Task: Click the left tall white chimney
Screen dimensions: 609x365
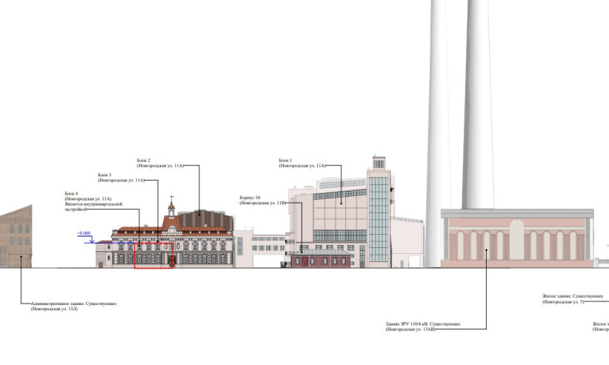Action: 436,111
